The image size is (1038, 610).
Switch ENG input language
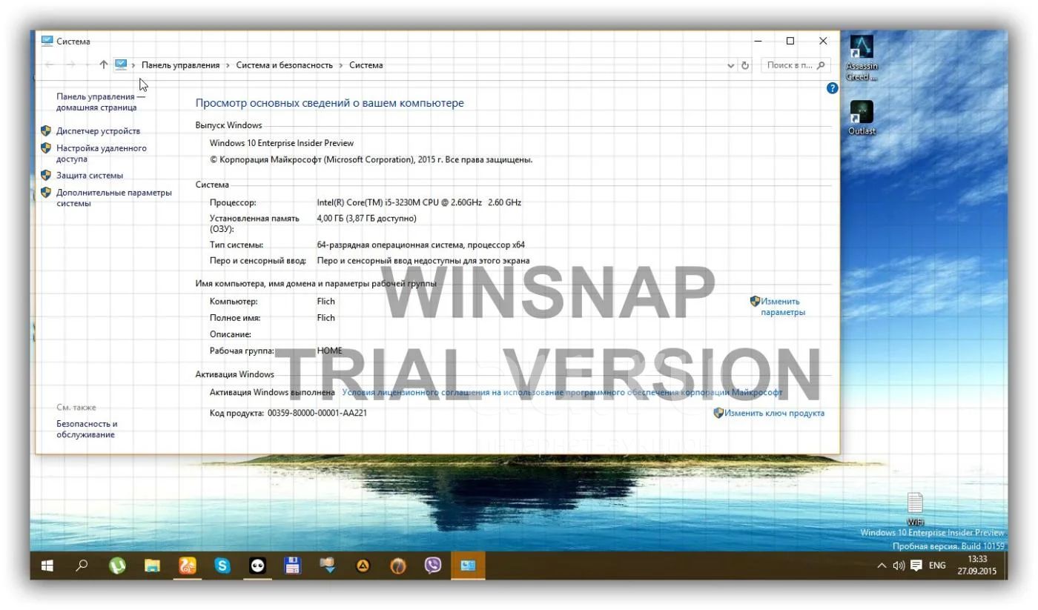937,566
